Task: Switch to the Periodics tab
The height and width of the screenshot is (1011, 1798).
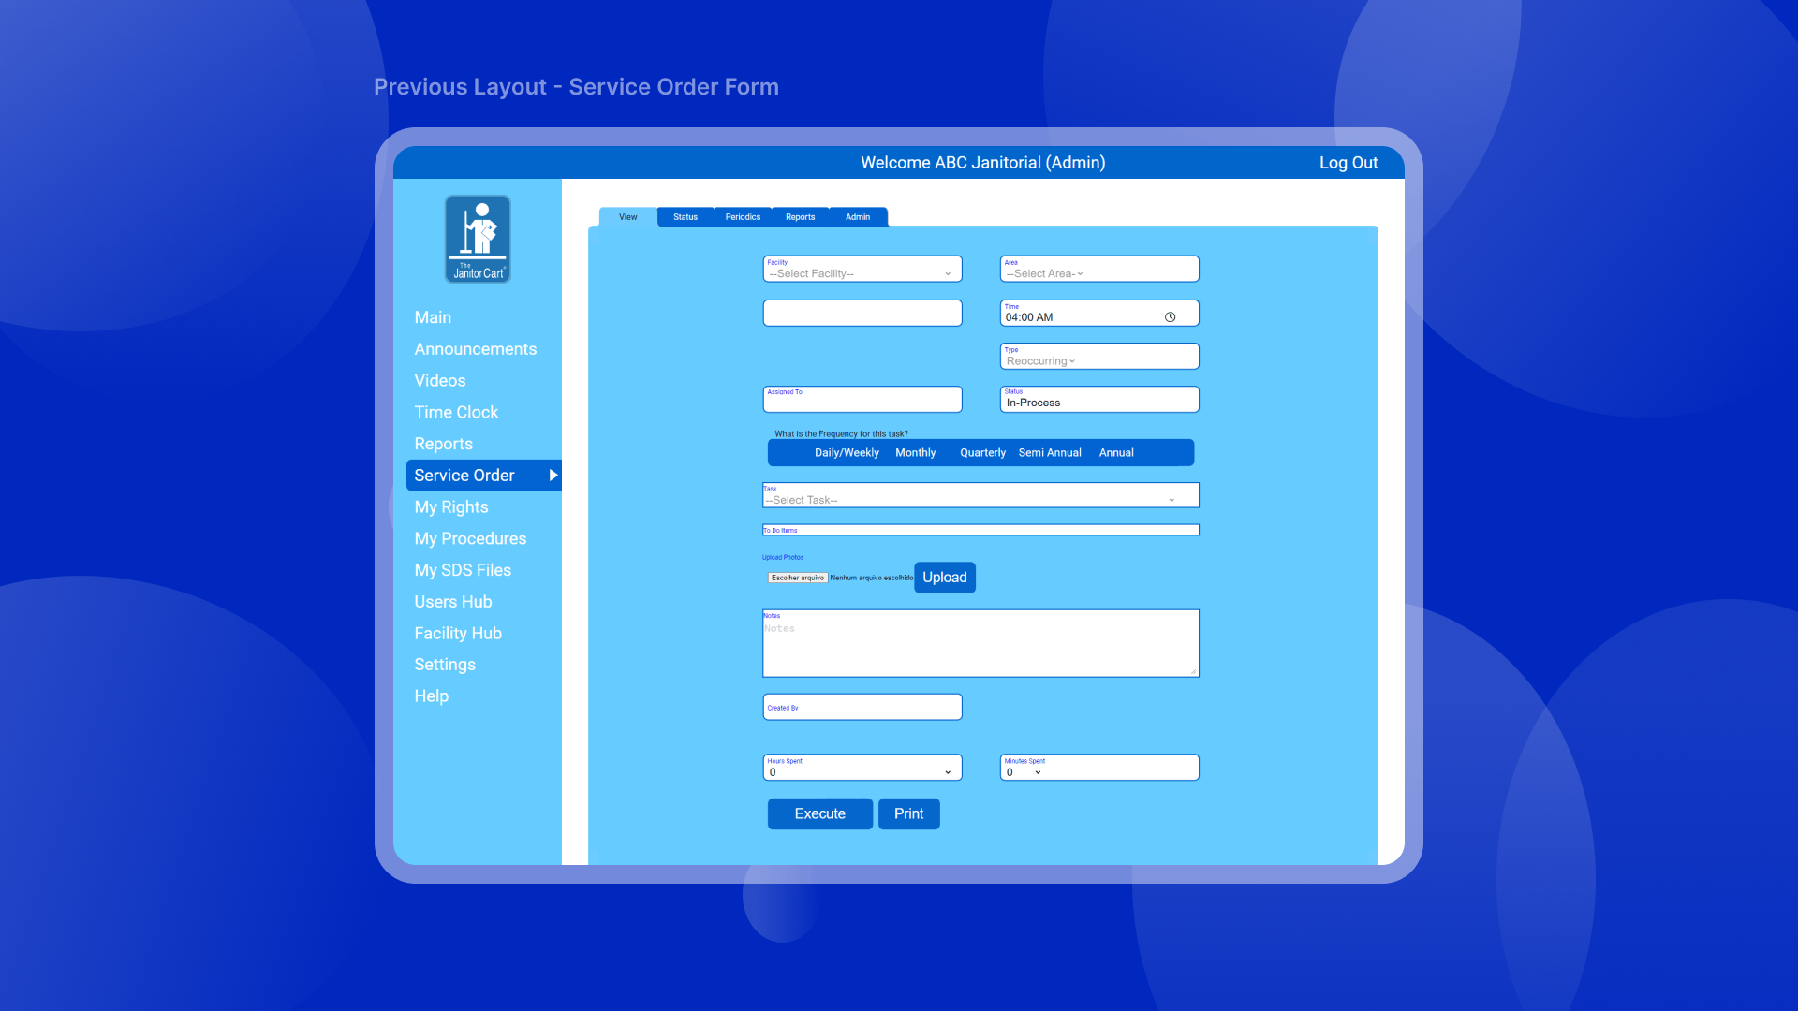Action: 743,217
